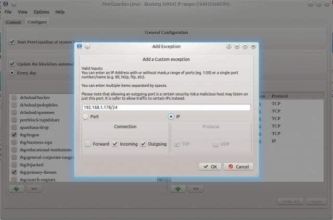Click the green plus button under blocklists

coord(16,189)
